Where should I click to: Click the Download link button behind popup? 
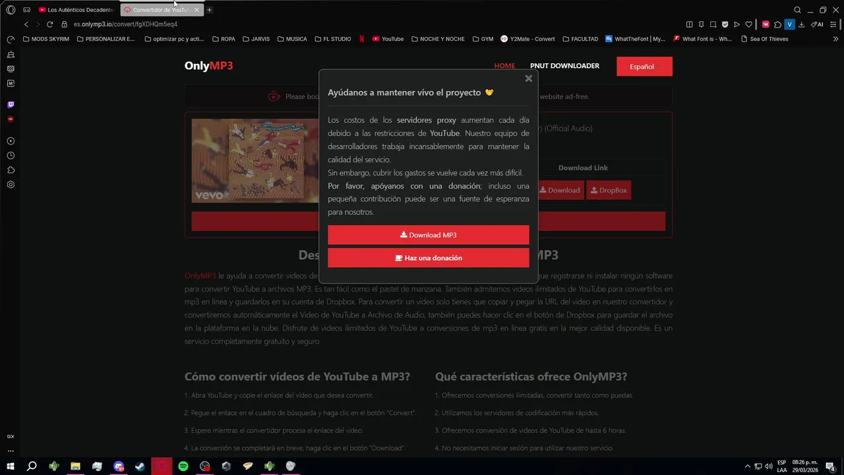pyautogui.click(x=560, y=190)
